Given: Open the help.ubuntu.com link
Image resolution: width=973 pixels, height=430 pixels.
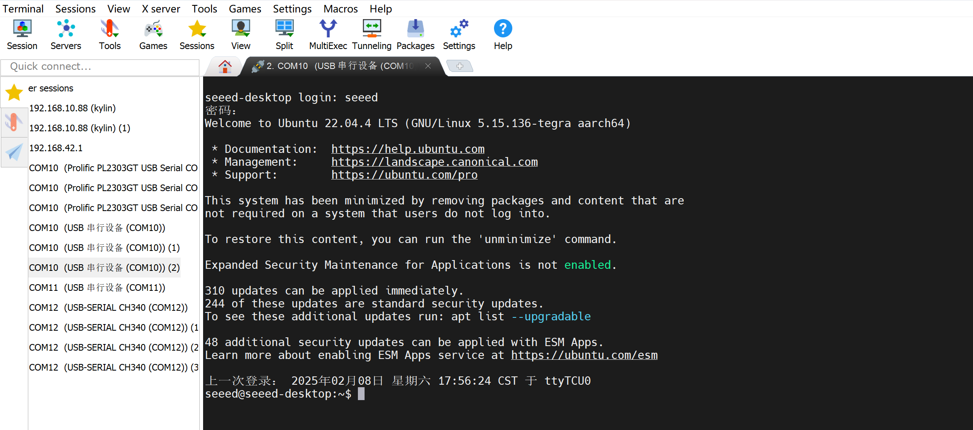Looking at the screenshot, I should 408,149.
